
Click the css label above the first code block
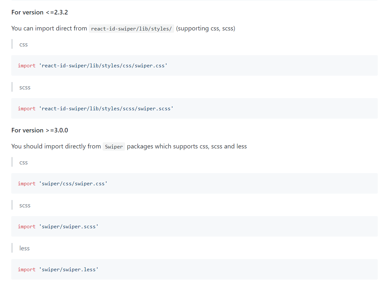23,45
